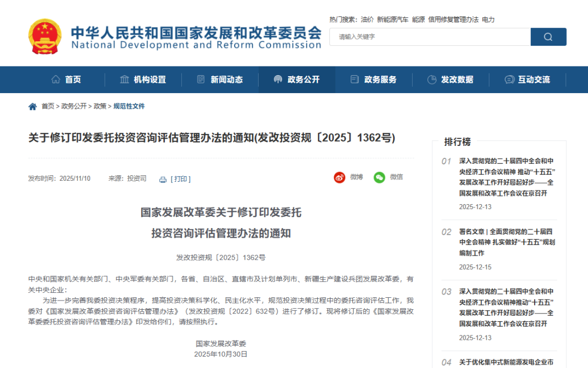Screen dimensions: 588x368
Task: Click the 政策 breadcrumb link
Action: click(x=100, y=107)
